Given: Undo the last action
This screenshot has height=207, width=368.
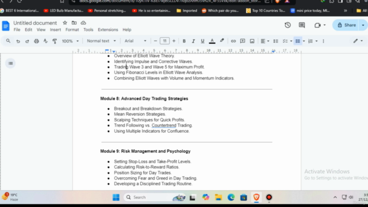Looking at the screenshot, I should pos(18,41).
